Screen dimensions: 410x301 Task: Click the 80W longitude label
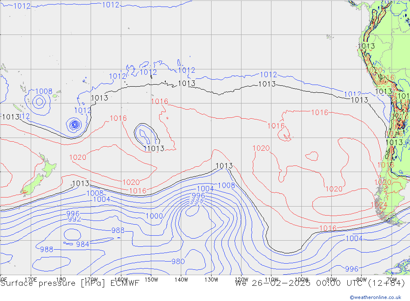point(362,280)
